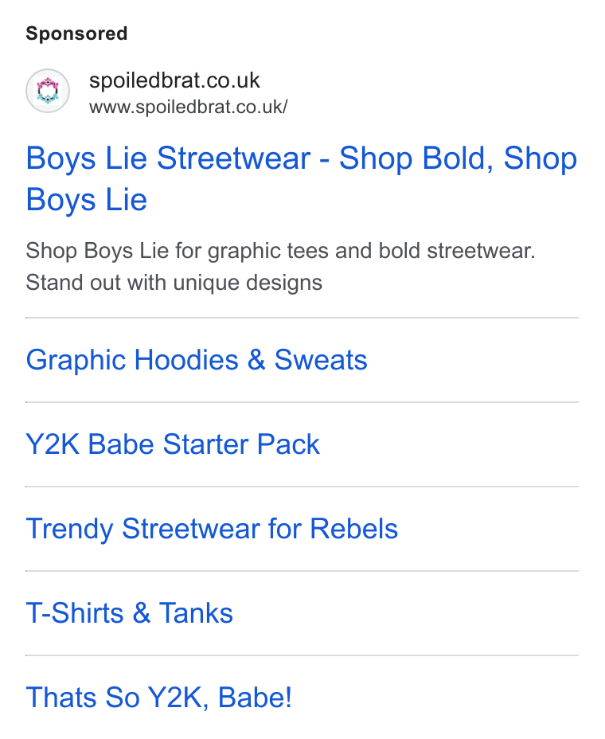Click the 'Stand out with unique designs' text
This screenshot has width=605, height=739.
pos(174,283)
